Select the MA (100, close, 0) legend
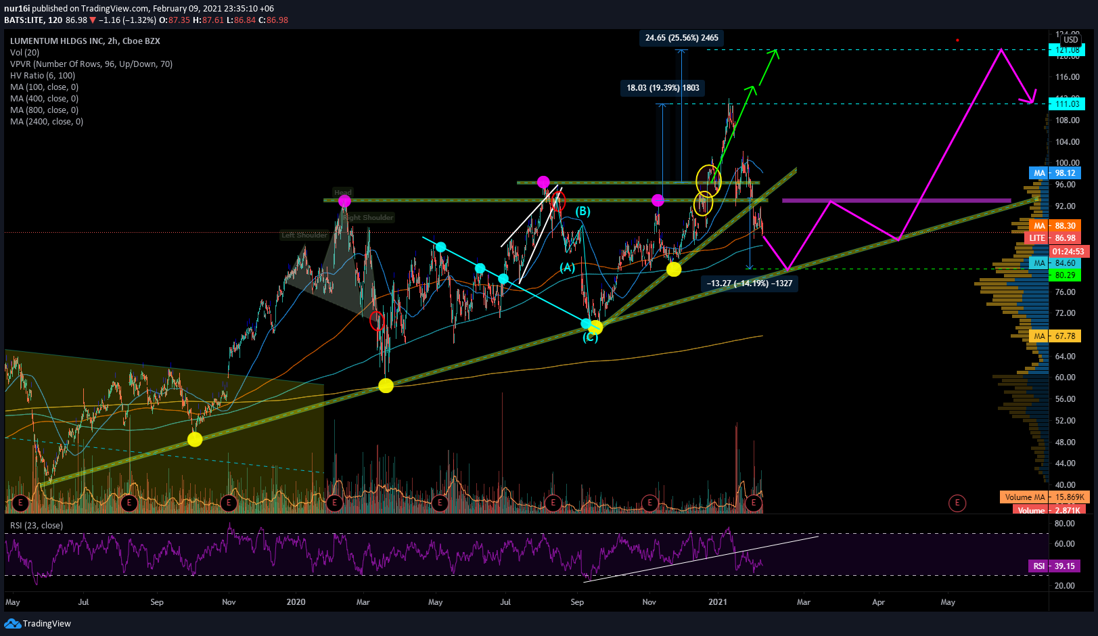1098x636 pixels. point(44,87)
